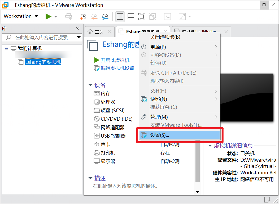Click the stretch guest display toolbar icon

point(182,16)
